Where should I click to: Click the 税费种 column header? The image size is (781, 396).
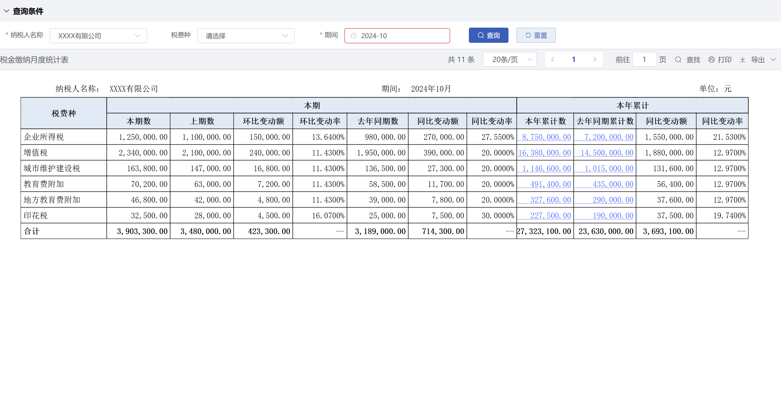pyautogui.click(x=64, y=113)
